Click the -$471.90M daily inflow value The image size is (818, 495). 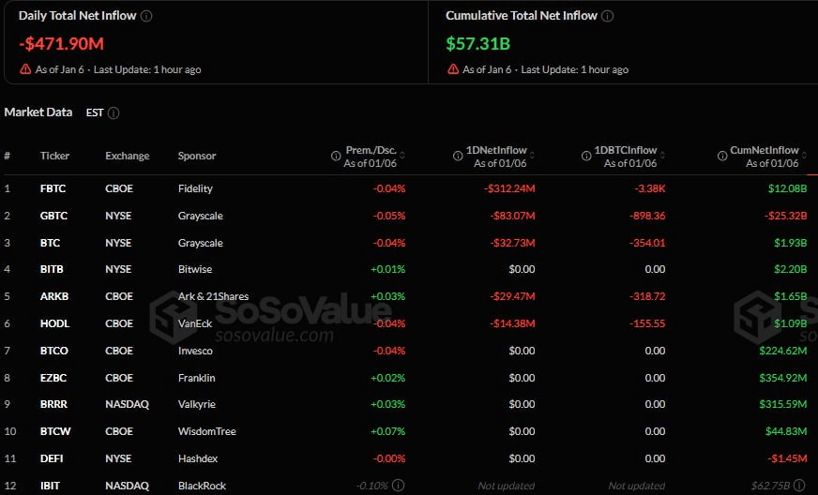[x=62, y=44]
